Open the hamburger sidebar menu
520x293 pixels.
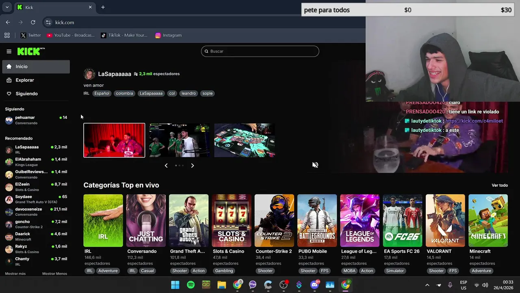coord(9,51)
